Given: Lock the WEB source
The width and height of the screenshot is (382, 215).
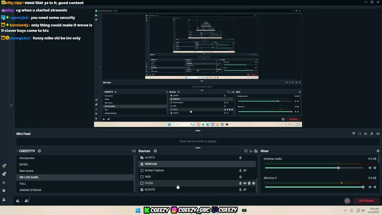Looking at the screenshot, I should coord(240,177).
